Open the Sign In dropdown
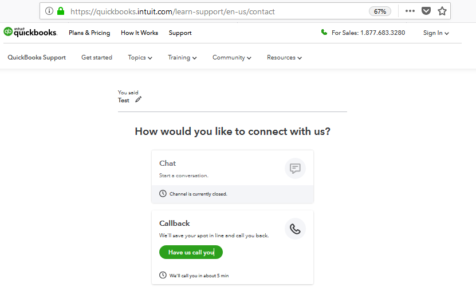This screenshot has height=291, width=476. tap(436, 33)
